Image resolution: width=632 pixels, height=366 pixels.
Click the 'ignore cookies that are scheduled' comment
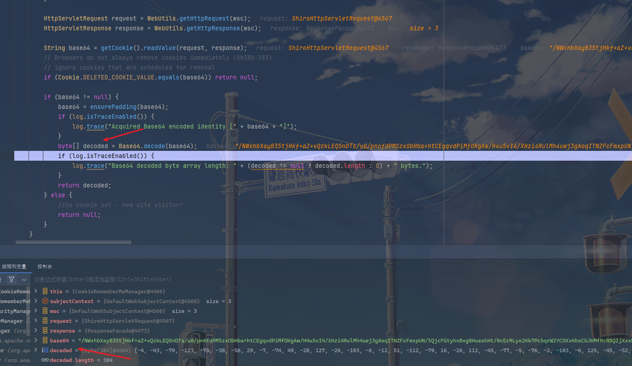coord(129,67)
